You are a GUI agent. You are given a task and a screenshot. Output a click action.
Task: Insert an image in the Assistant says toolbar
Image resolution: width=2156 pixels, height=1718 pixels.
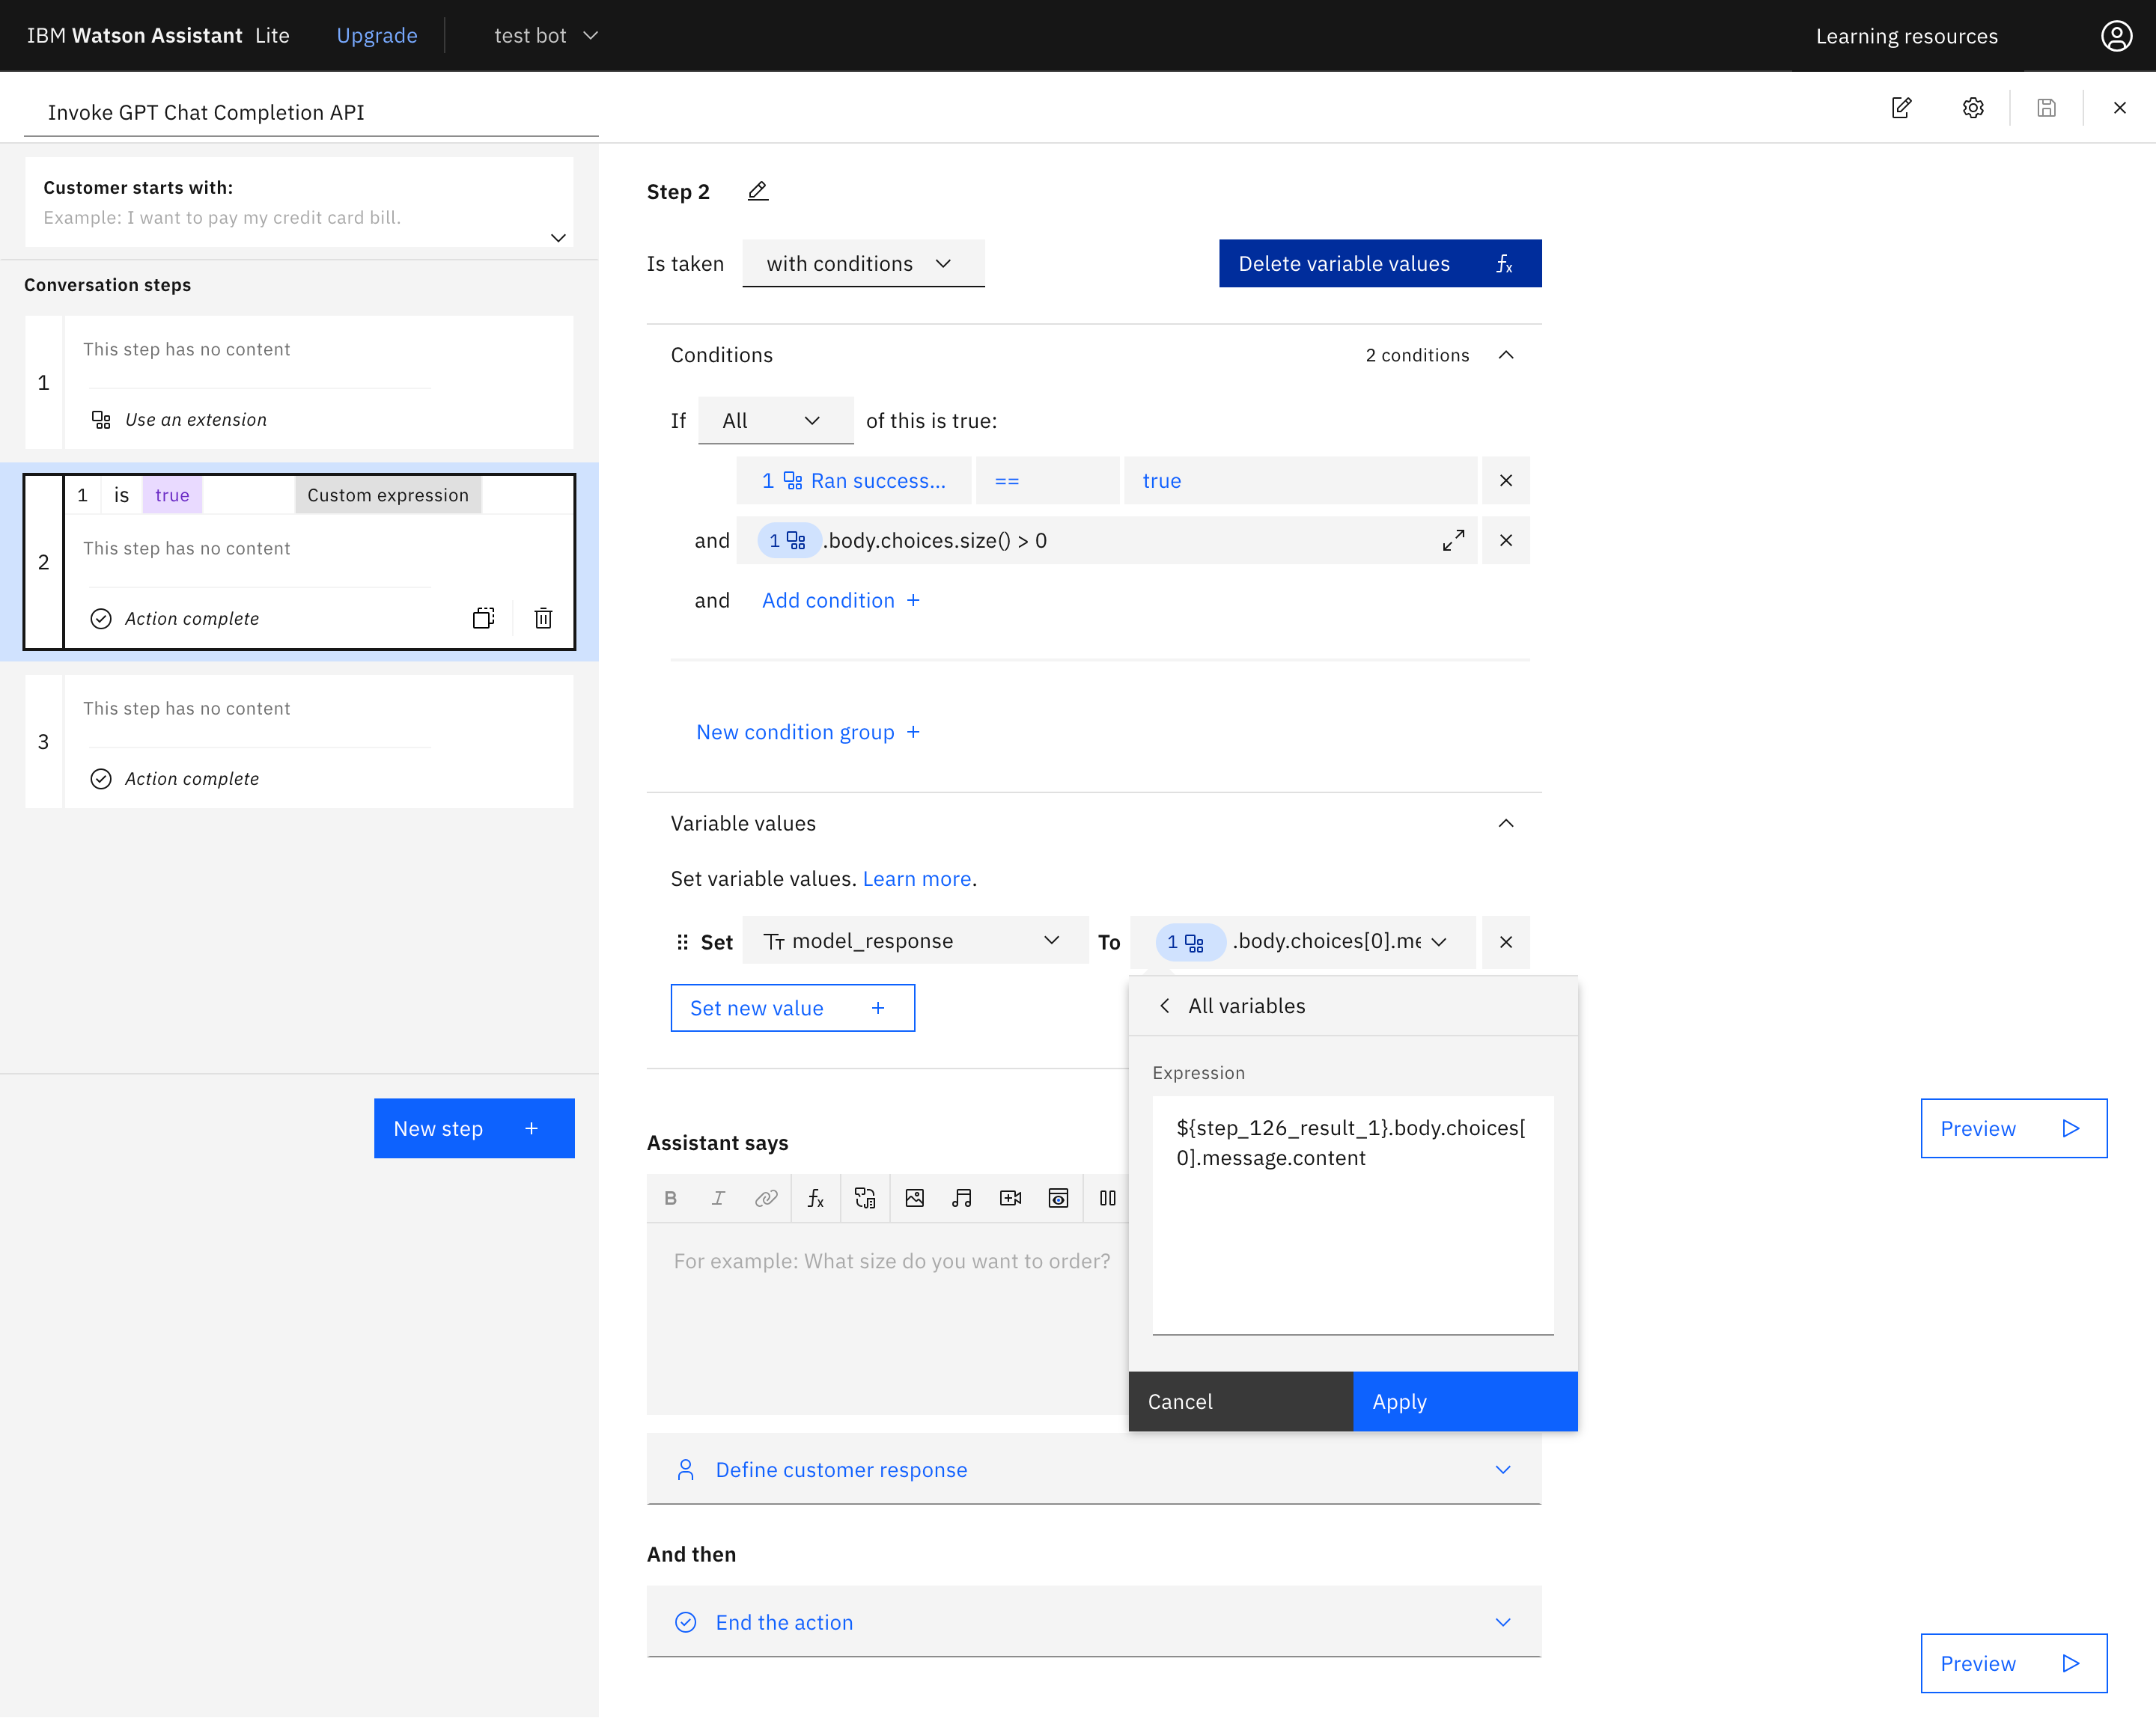point(914,1198)
